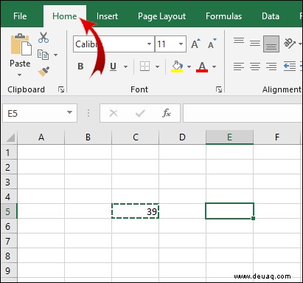Open the Page Layout tab
The height and width of the screenshot is (283, 303).
pos(161,16)
